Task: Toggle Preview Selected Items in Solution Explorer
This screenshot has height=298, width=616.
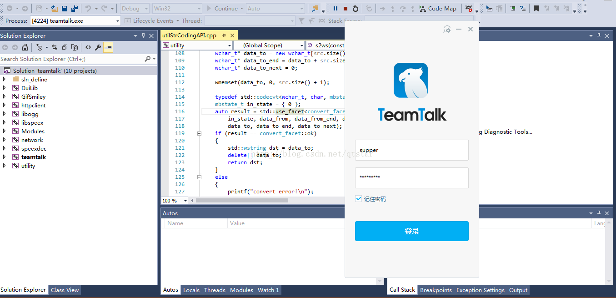Action: 108,47
